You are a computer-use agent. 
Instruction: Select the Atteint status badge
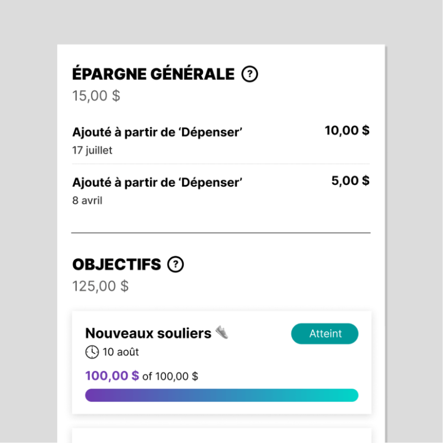(325, 334)
